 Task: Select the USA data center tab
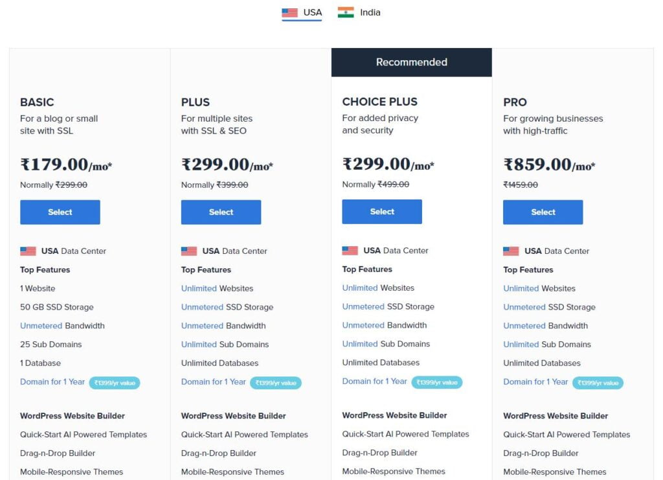tap(302, 13)
